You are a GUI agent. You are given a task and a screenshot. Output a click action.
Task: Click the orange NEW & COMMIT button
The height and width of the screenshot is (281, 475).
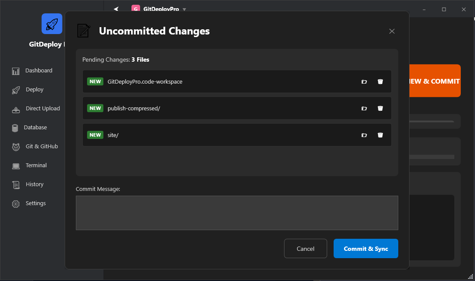pyautogui.click(x=435, y=81)
